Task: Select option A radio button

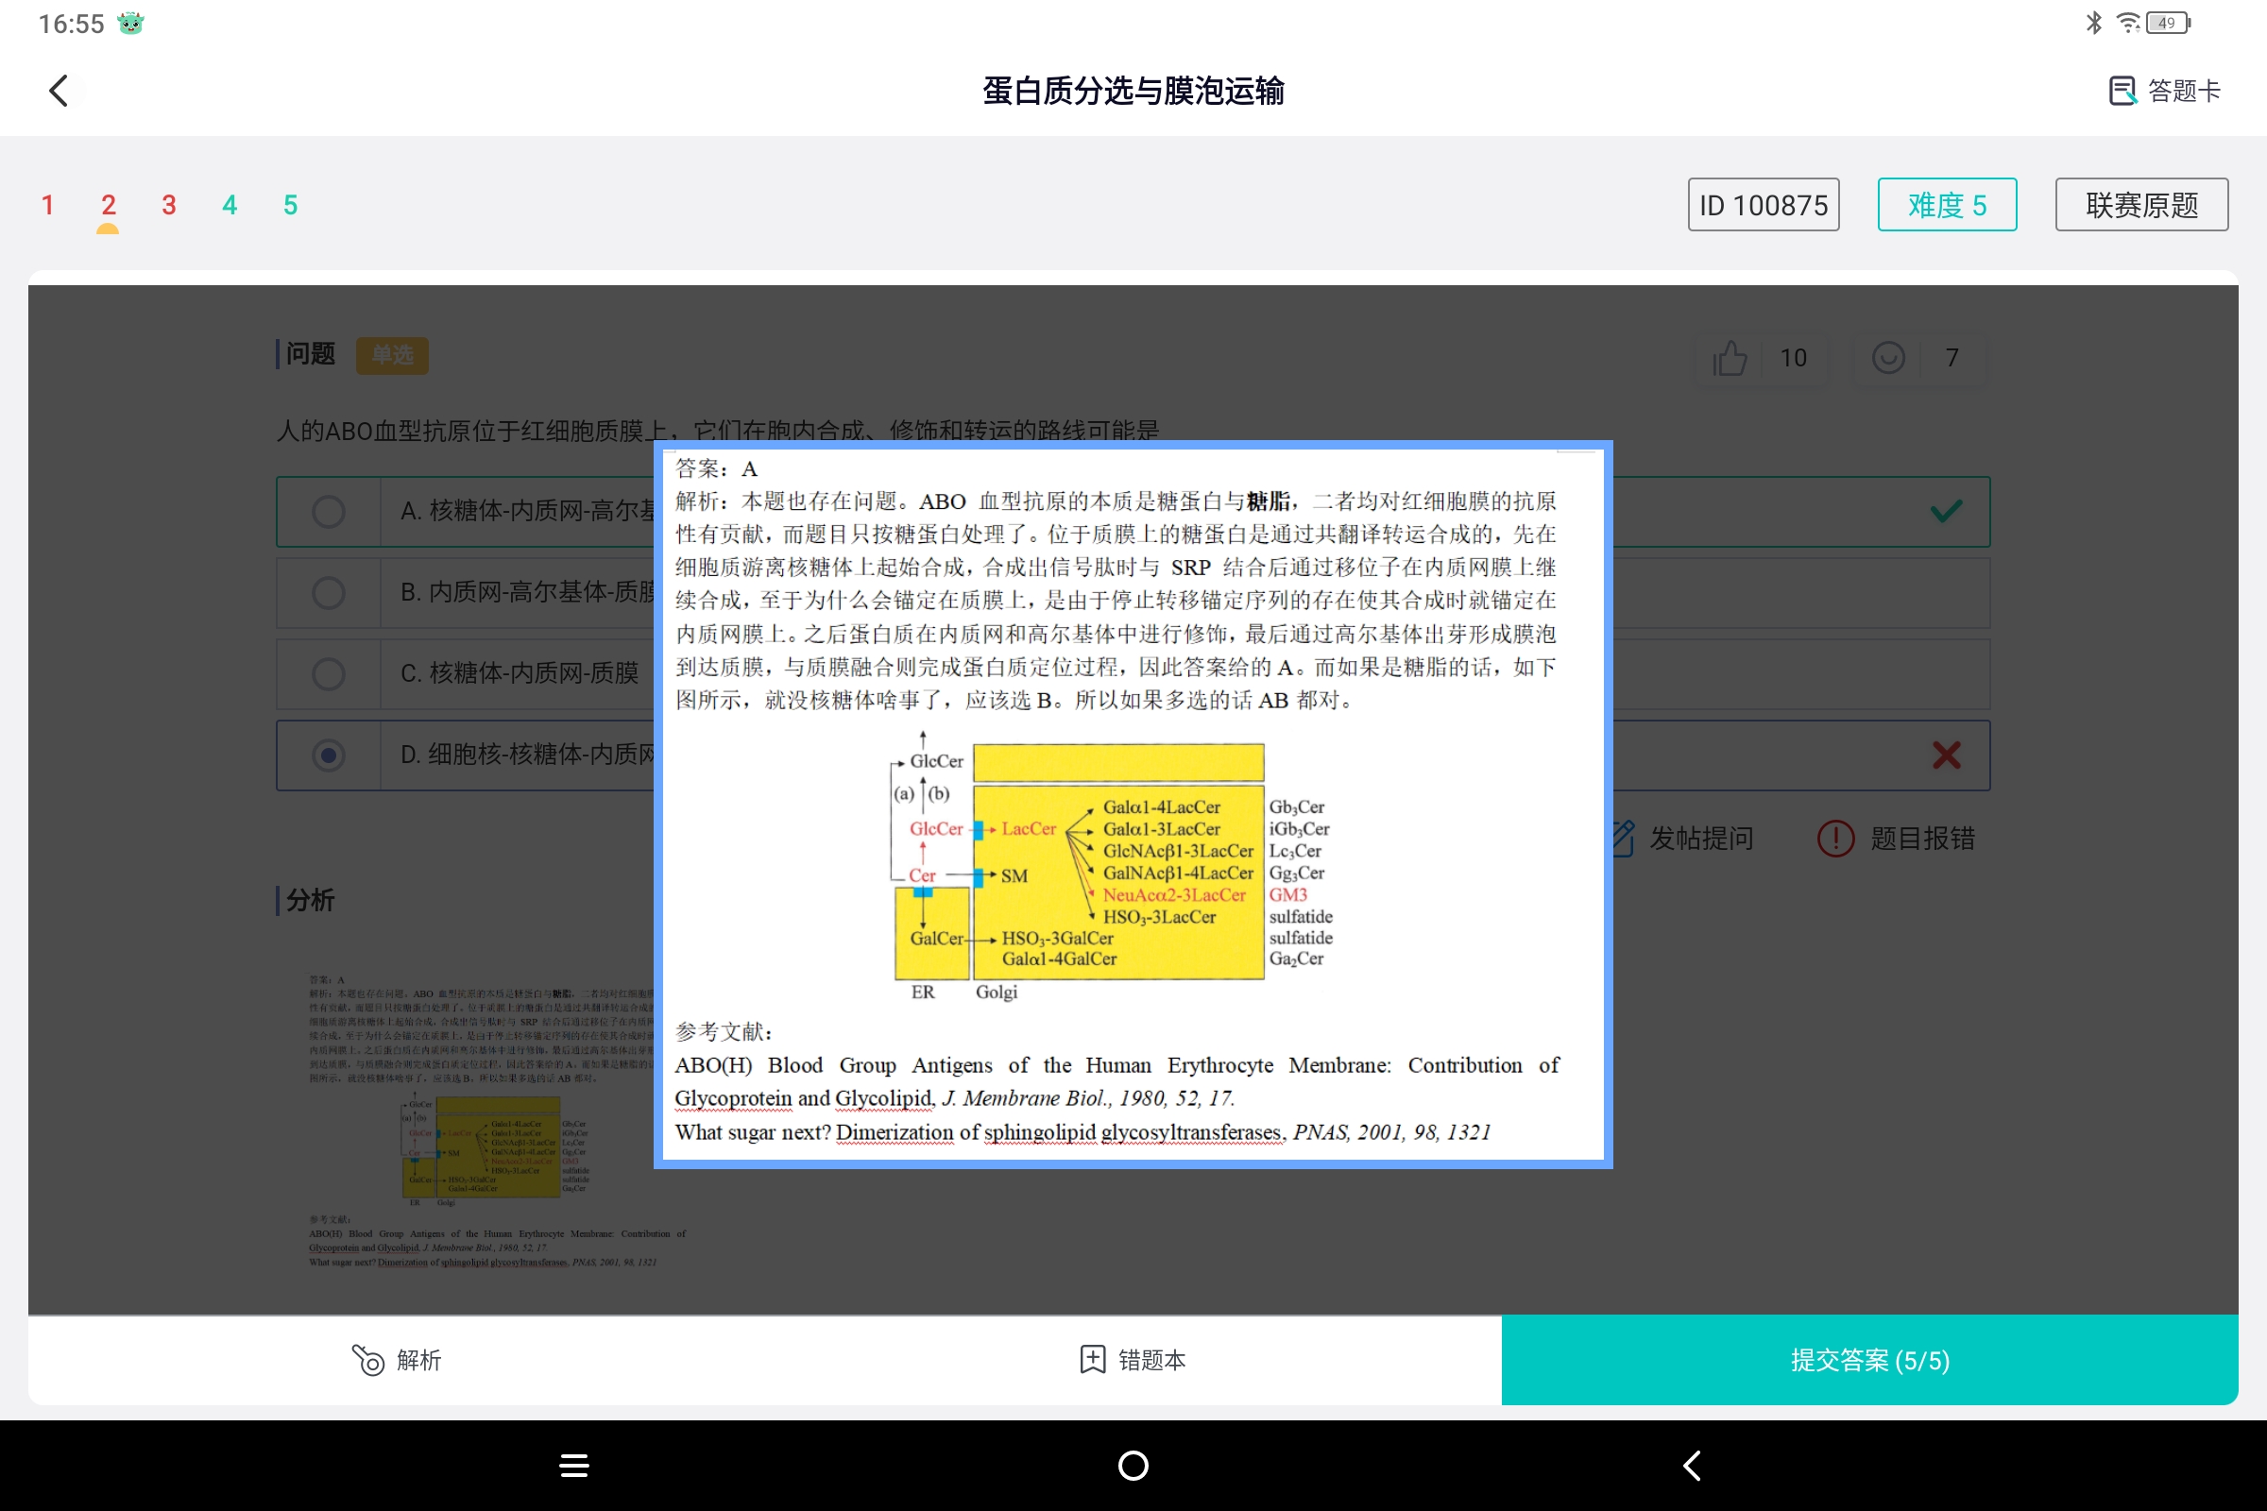Action: 329,511
